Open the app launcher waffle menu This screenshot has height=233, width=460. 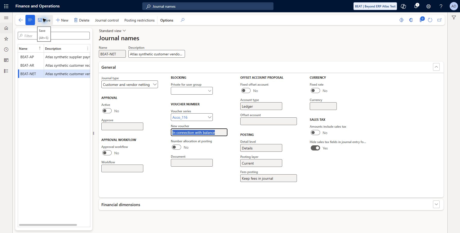click(x=6, y=6)
